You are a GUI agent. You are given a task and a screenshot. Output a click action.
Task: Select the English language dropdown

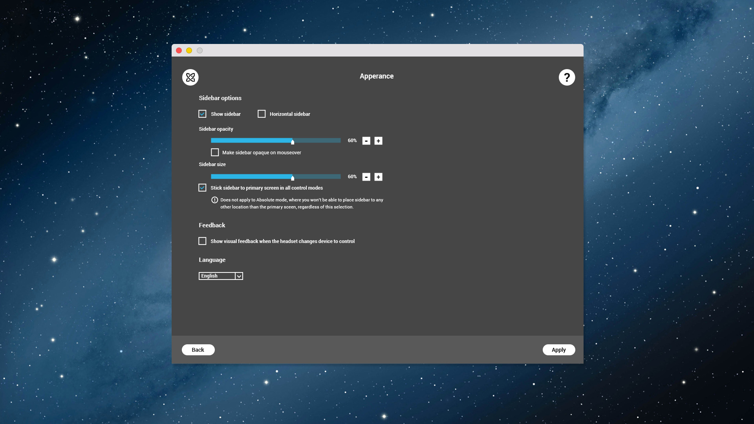point(221,276)
